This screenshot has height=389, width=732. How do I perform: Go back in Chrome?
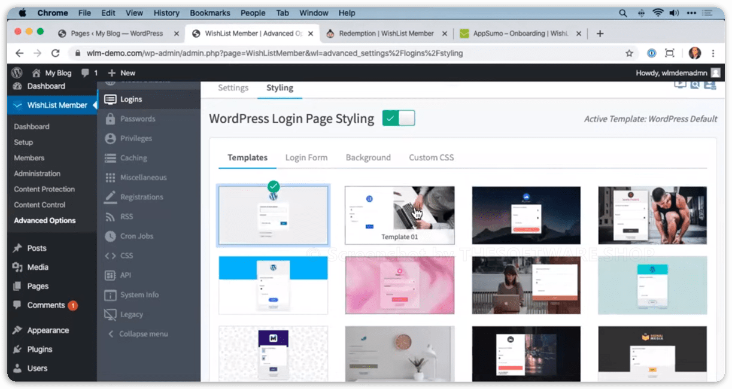[x=19, y=53]
